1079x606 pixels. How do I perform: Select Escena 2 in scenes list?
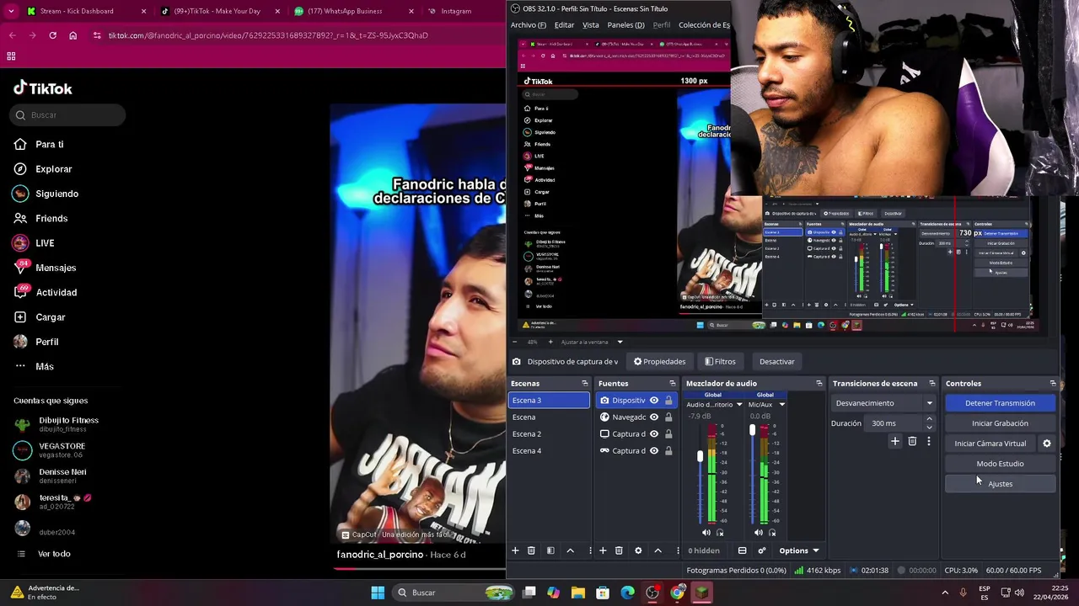549,434
